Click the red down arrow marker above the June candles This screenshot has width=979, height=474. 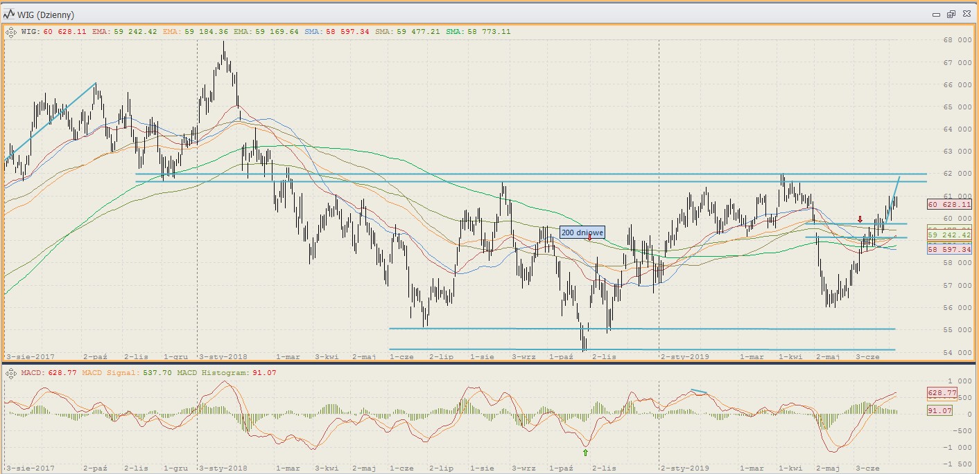click(x=860, y=219)
